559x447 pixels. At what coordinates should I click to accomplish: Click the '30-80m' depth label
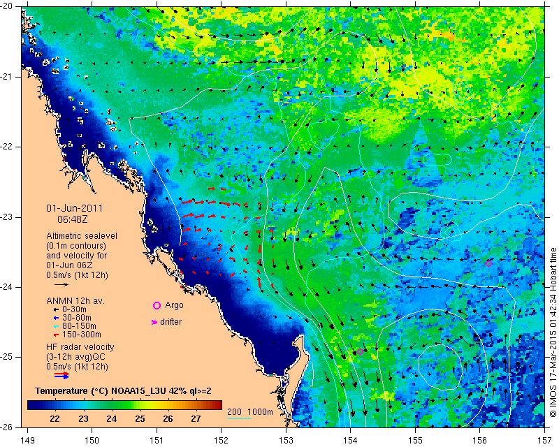pyautogui.click(x=77, y=318)
